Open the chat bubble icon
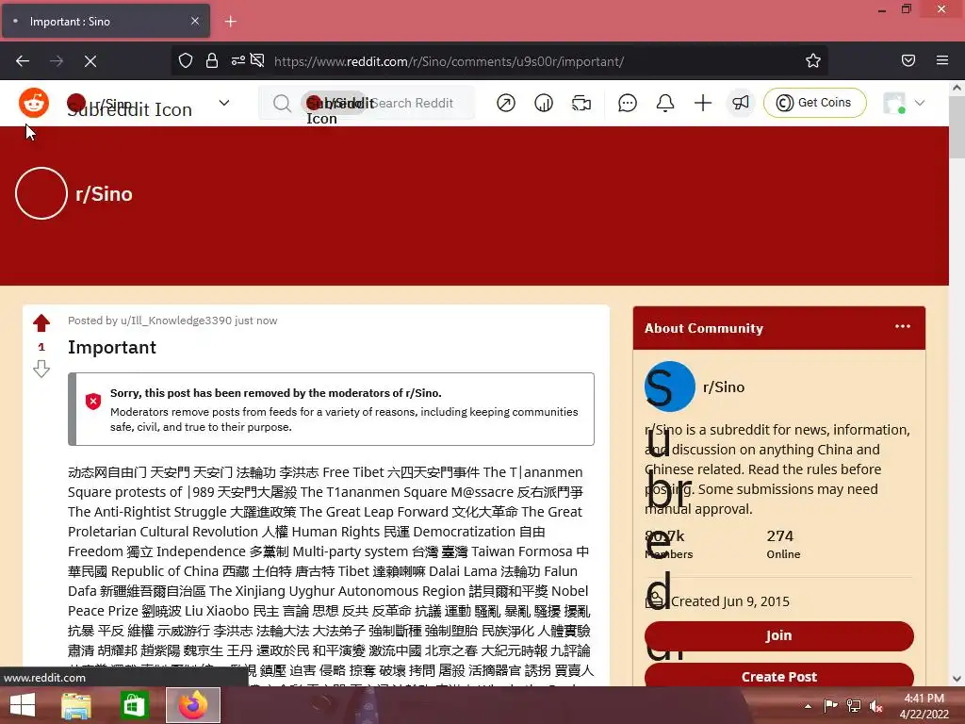 (x=627, y=103)
